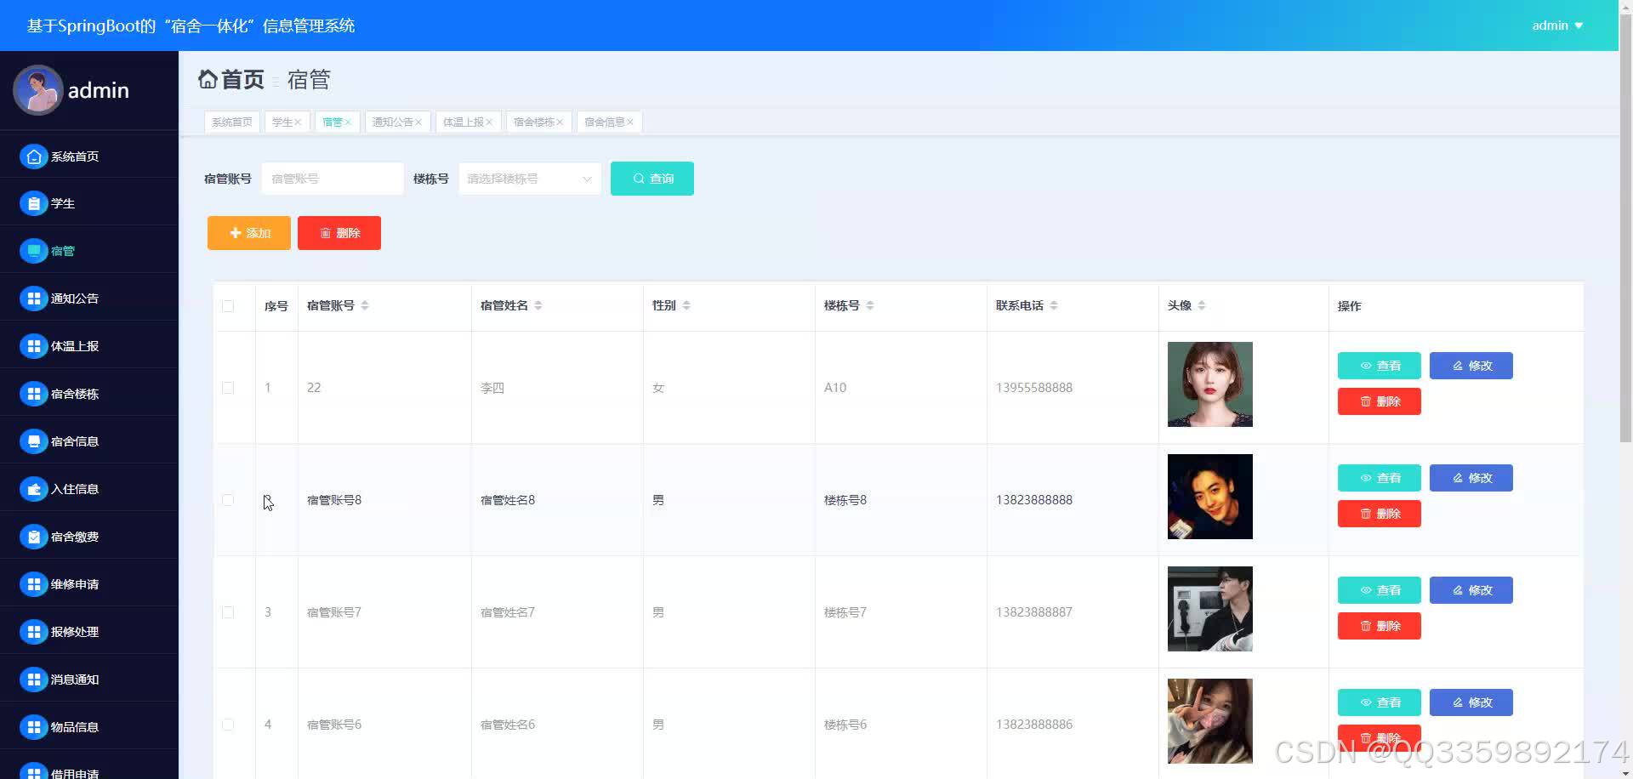The width and height of the screenshot is (1633, 779).
Task: Open the admin user dropdown menu
Action: [x=1557, y=26]
